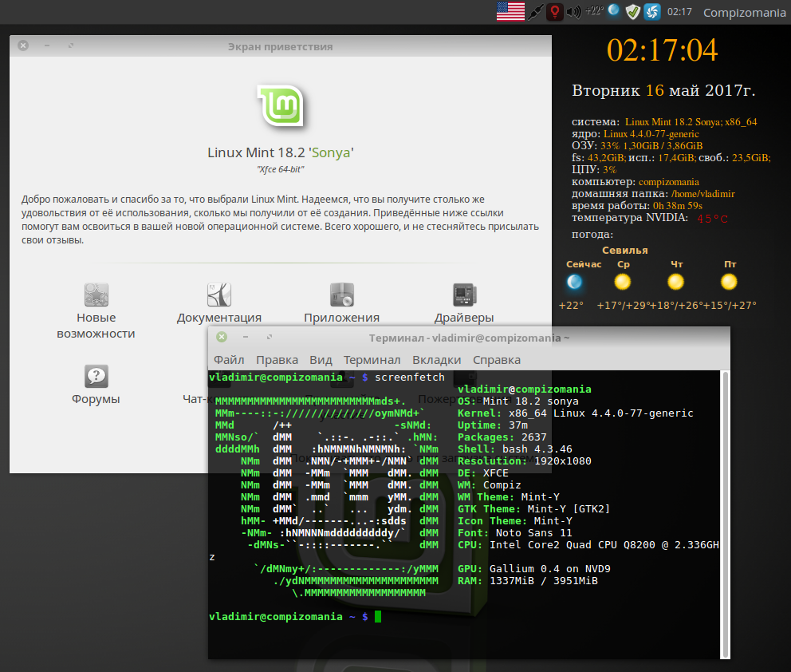
Task: Open the Compizomania panel menu
Action: (x=744, y=13)
